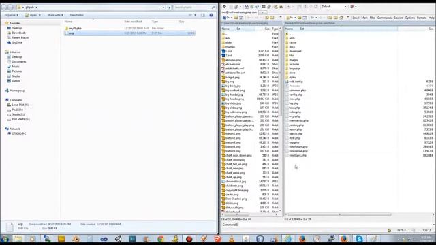Open Documents library in Explorer sidebar

pyautogui.click(x=19, y=62)
